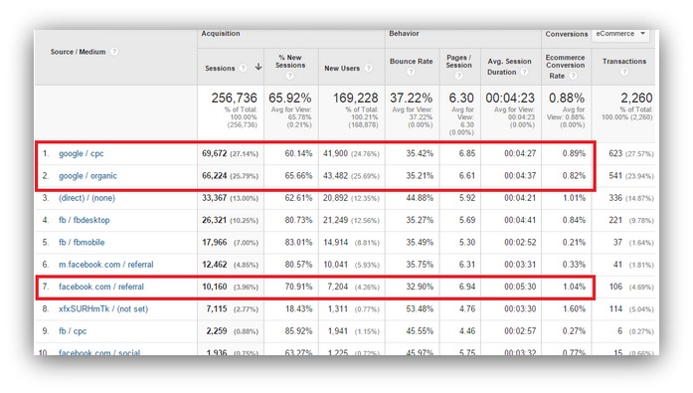
Task: Click conversion rate 1.01% in direct row
Action: coord(574,198)
